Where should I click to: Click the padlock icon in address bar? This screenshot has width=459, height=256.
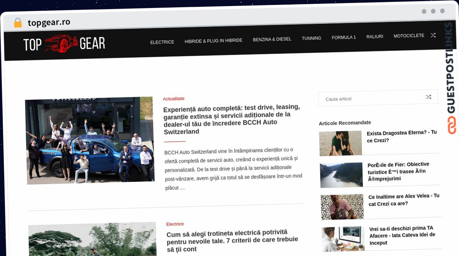coord(18,23)
